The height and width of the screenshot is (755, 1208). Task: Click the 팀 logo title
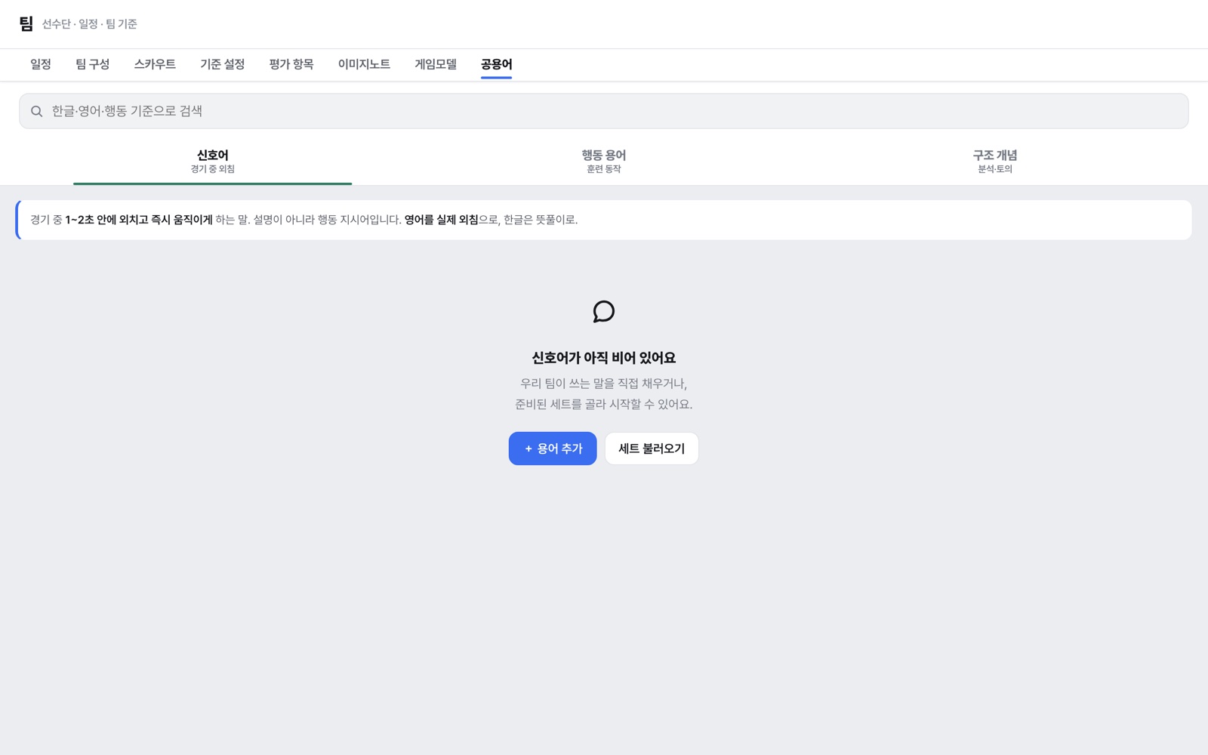click(26, 24)
